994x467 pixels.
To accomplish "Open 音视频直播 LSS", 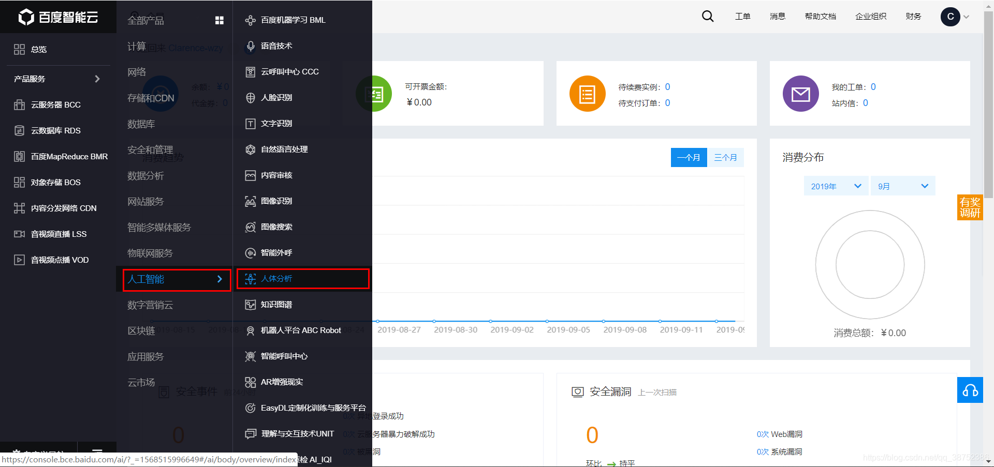I will point(51,234).
